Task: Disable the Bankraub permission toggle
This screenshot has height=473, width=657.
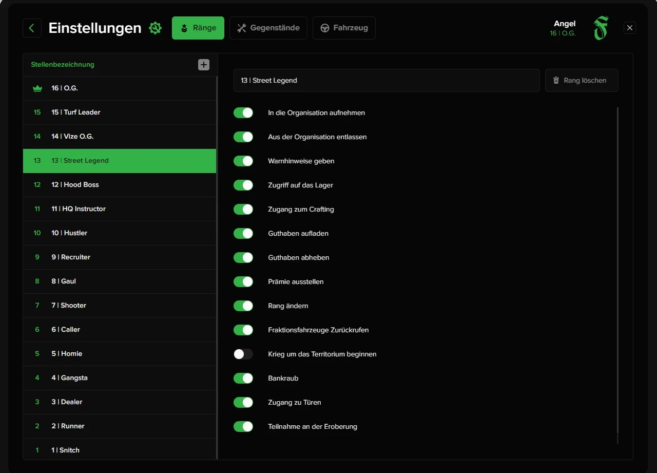Action: tap(243, 378)
